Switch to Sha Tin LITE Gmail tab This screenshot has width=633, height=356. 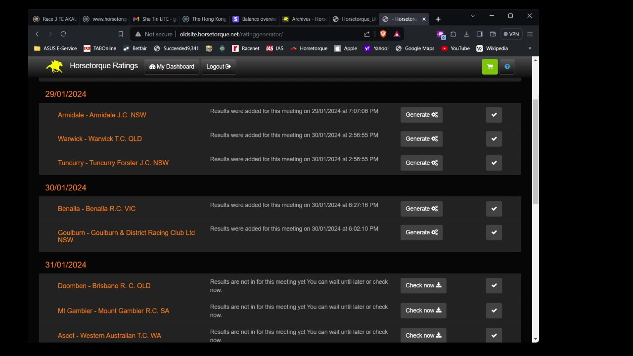[x=155, y=19]
